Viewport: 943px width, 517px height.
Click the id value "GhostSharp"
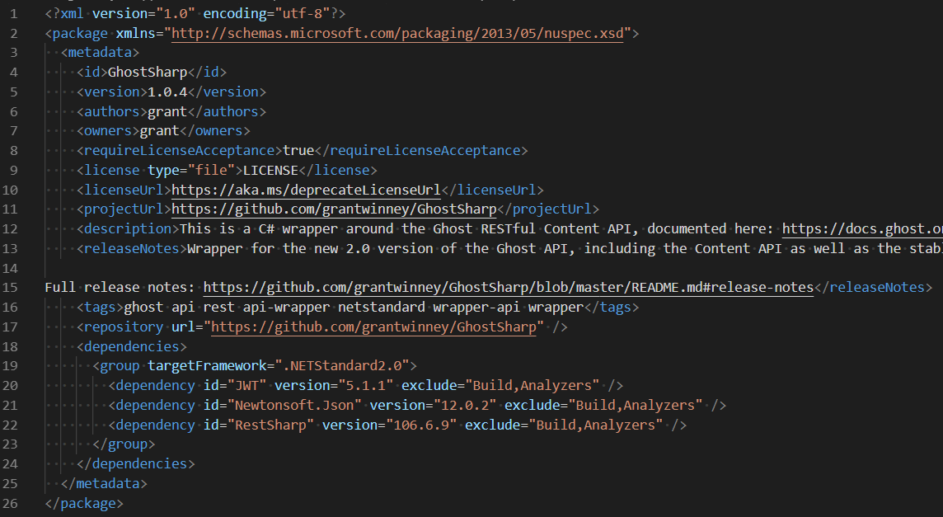click(148, 73)
